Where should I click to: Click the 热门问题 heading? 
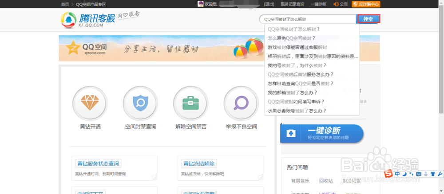(297, 167)
